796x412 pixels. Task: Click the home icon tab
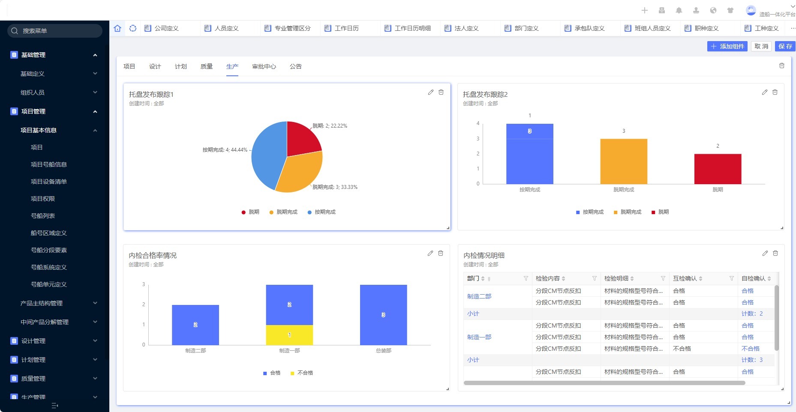[117, 28]
